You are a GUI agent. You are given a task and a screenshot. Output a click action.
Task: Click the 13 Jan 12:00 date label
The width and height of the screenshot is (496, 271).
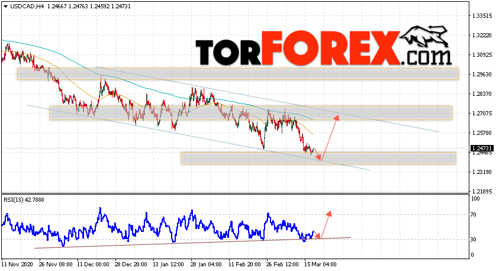pos(168,264)
